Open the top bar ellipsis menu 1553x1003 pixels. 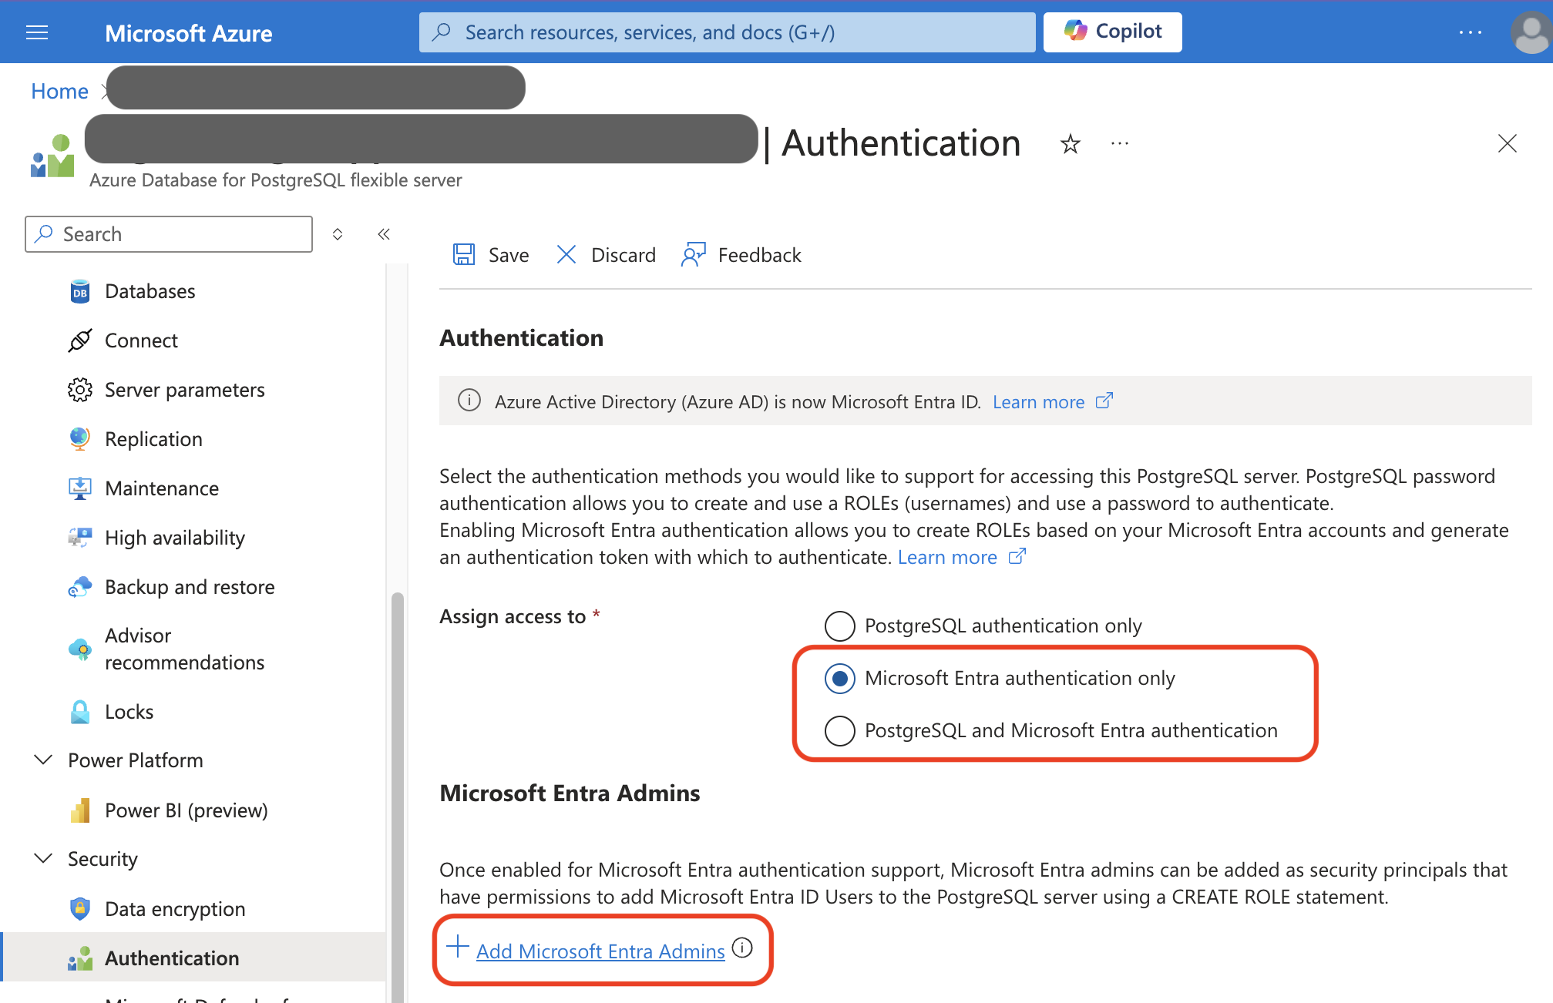(x=1470, y=32)
